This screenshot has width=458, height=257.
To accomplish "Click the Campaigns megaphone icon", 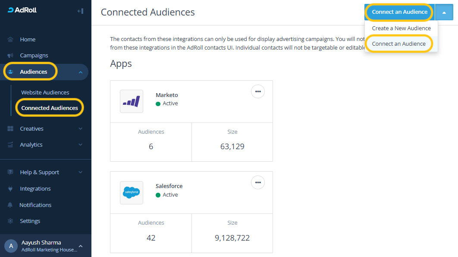I will click(x=10, y=56).
